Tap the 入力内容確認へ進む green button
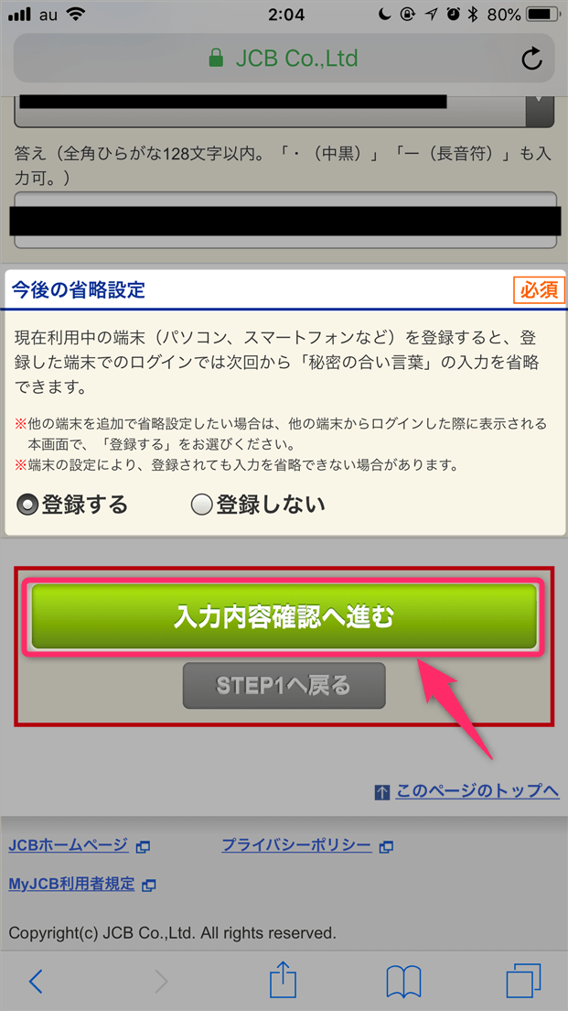This screenshot has height=1011, width=568. (x=284, y=616)
